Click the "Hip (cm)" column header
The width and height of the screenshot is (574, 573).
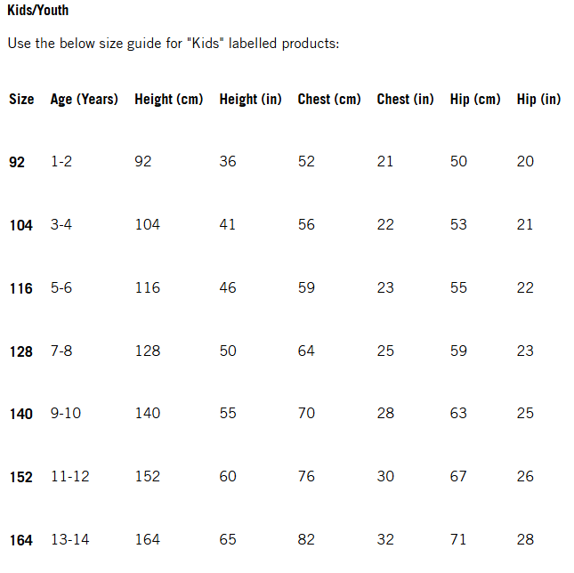coord(475,99)
